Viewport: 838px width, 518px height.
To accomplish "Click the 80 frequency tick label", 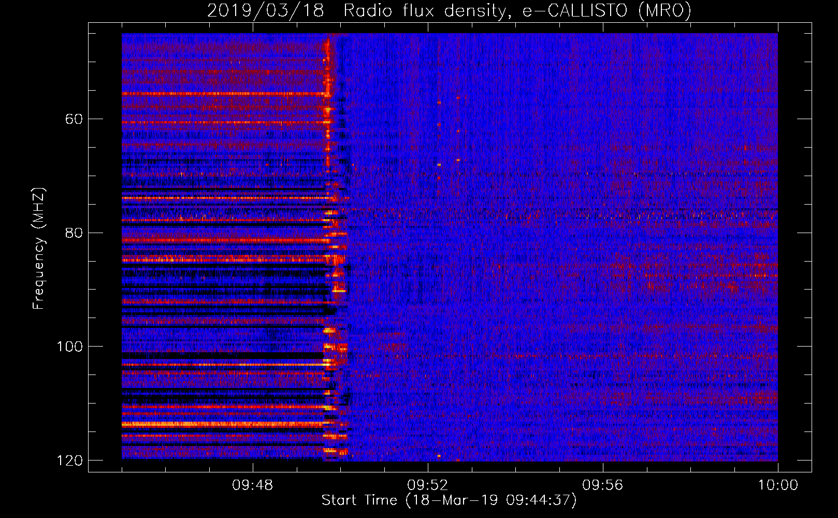I will [74, 233].
